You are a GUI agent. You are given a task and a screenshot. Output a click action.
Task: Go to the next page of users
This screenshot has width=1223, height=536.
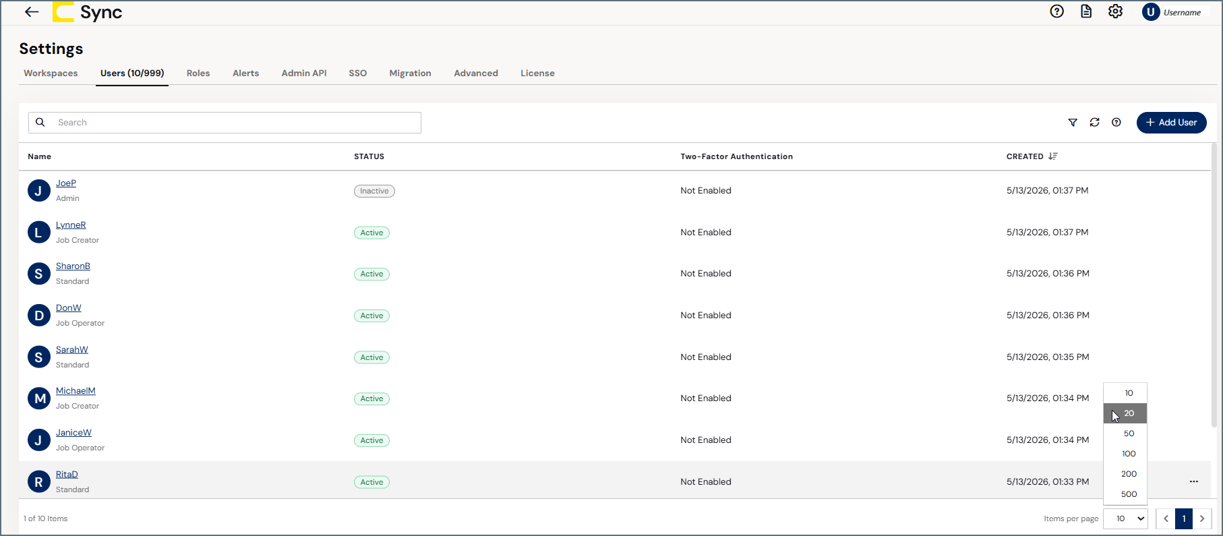pyautogui.click(x=1202, y=518)
